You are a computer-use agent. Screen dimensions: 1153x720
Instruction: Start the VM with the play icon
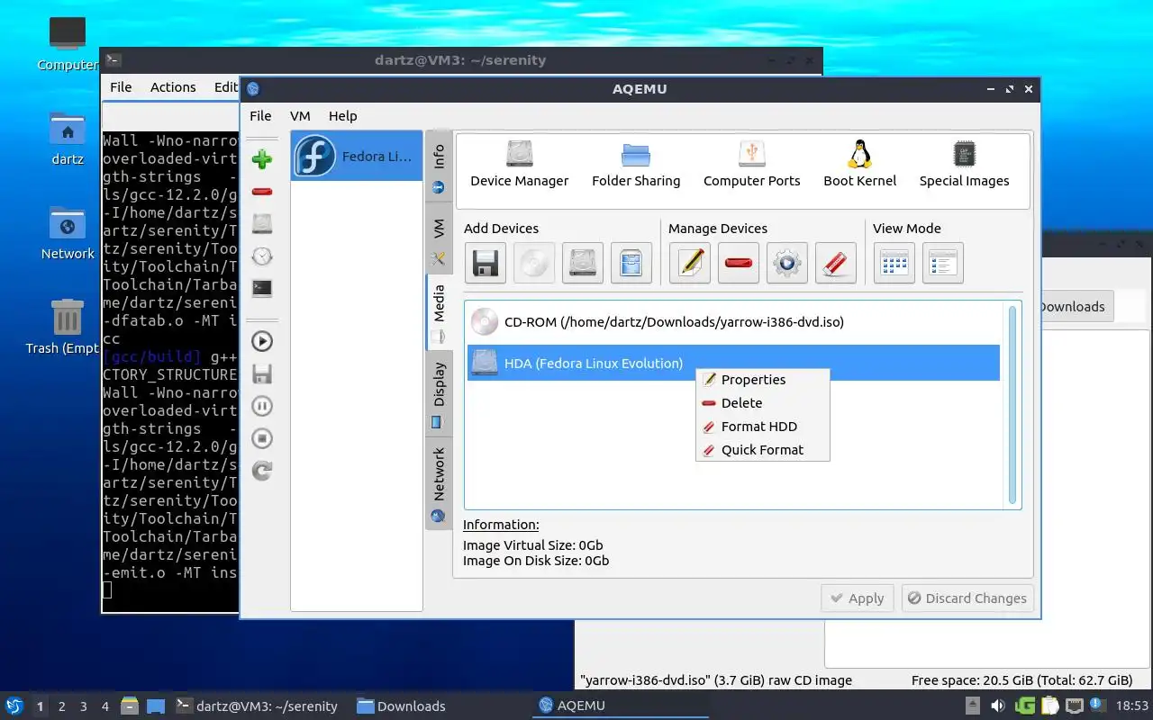[x=262, y=341]
